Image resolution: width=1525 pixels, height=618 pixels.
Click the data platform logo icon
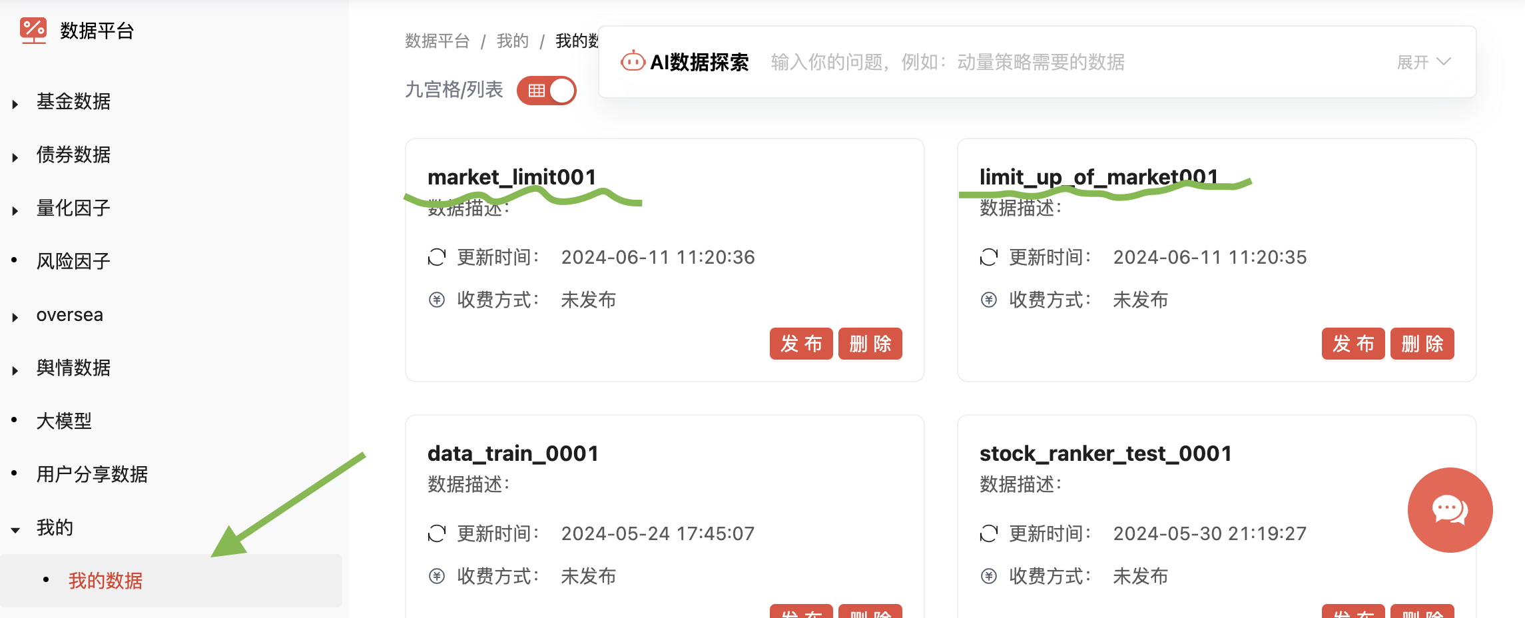click(x=33, y=31)
